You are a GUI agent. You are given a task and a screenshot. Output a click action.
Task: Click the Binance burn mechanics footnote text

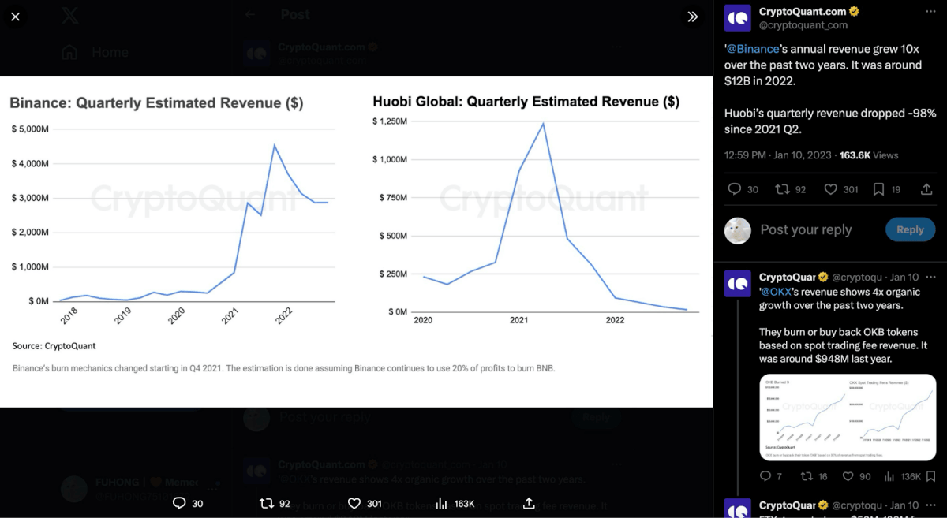(284, 368)
